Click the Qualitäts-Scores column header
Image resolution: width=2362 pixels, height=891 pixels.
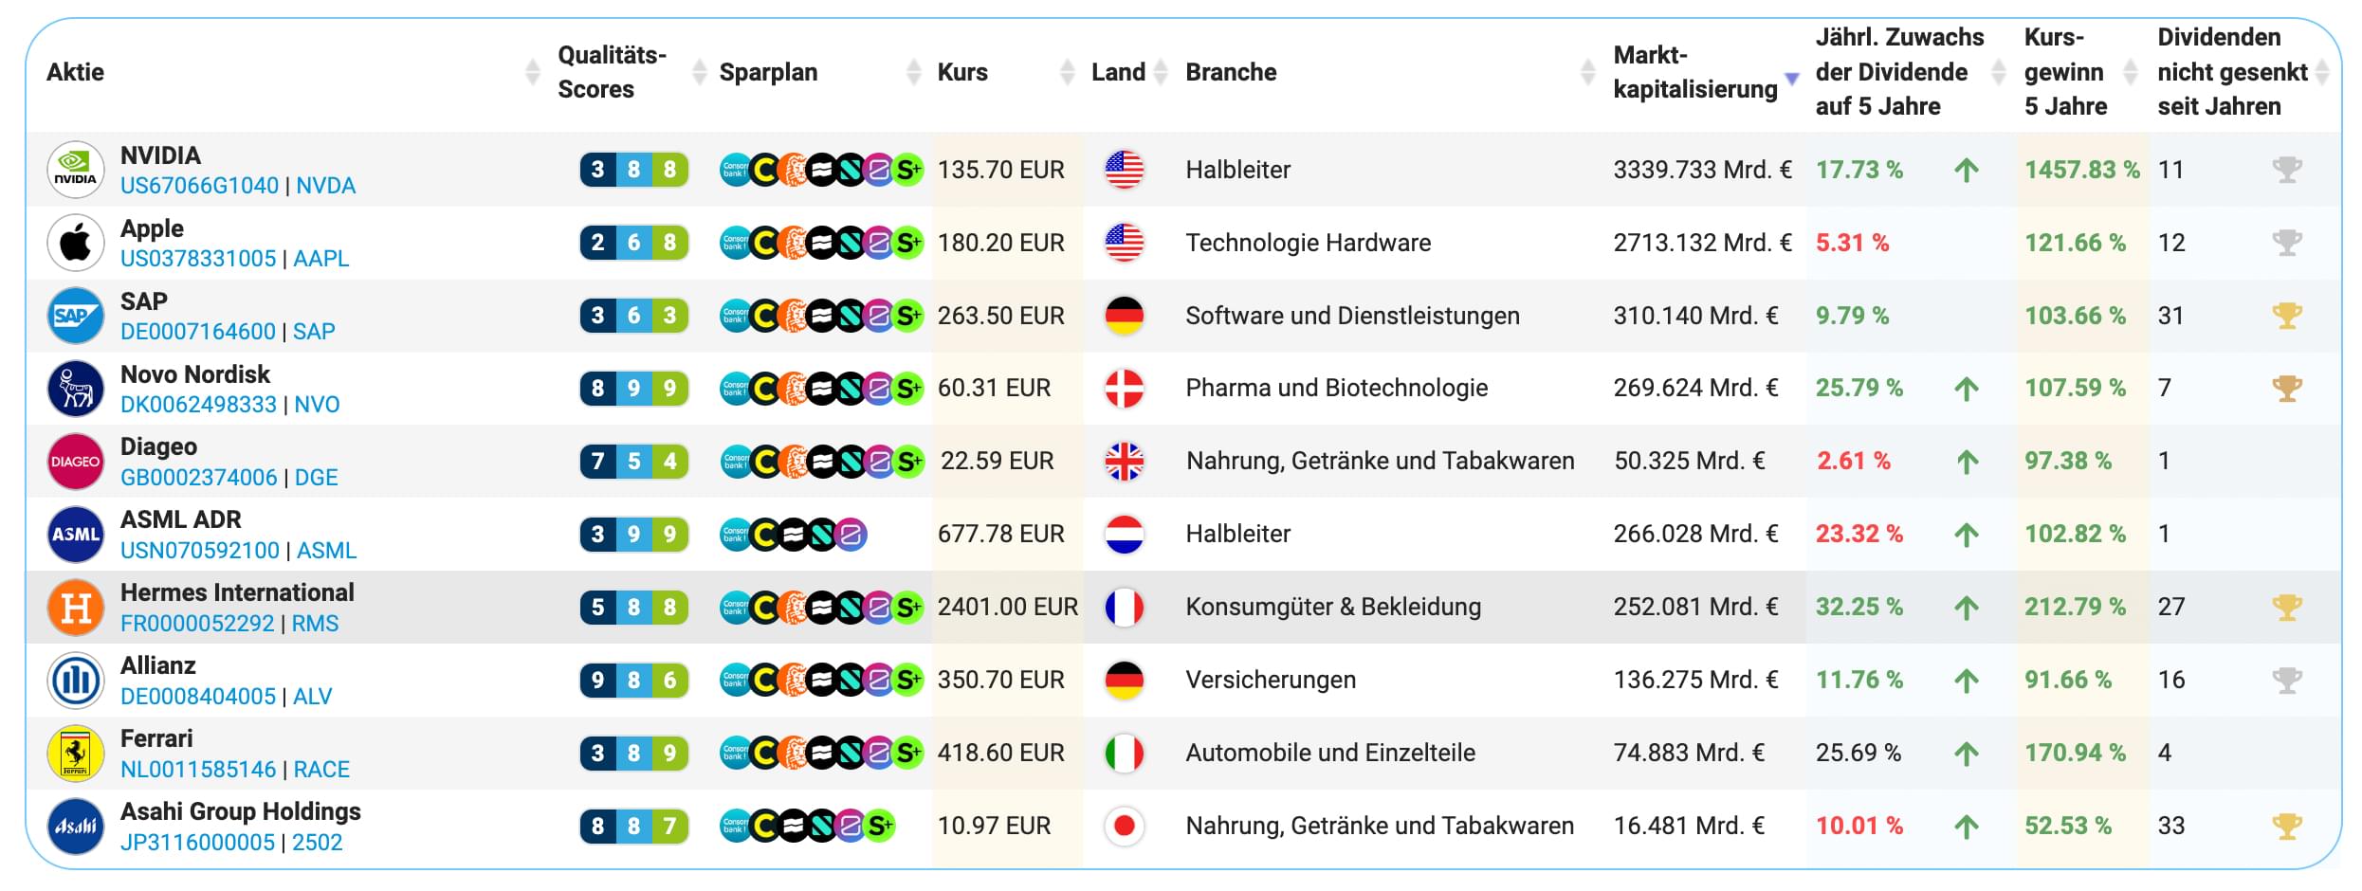click(612, 71)
